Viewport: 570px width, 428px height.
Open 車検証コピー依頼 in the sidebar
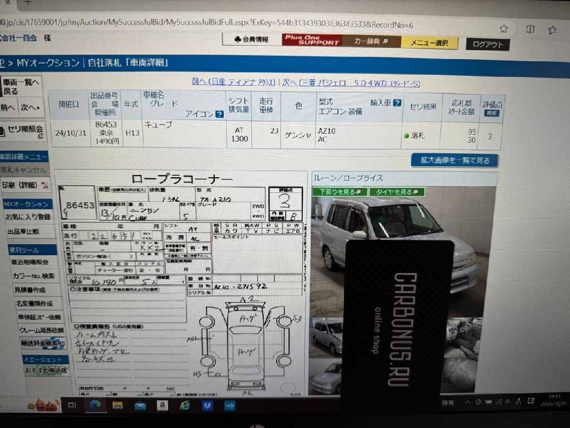click(x=40, y=317)
